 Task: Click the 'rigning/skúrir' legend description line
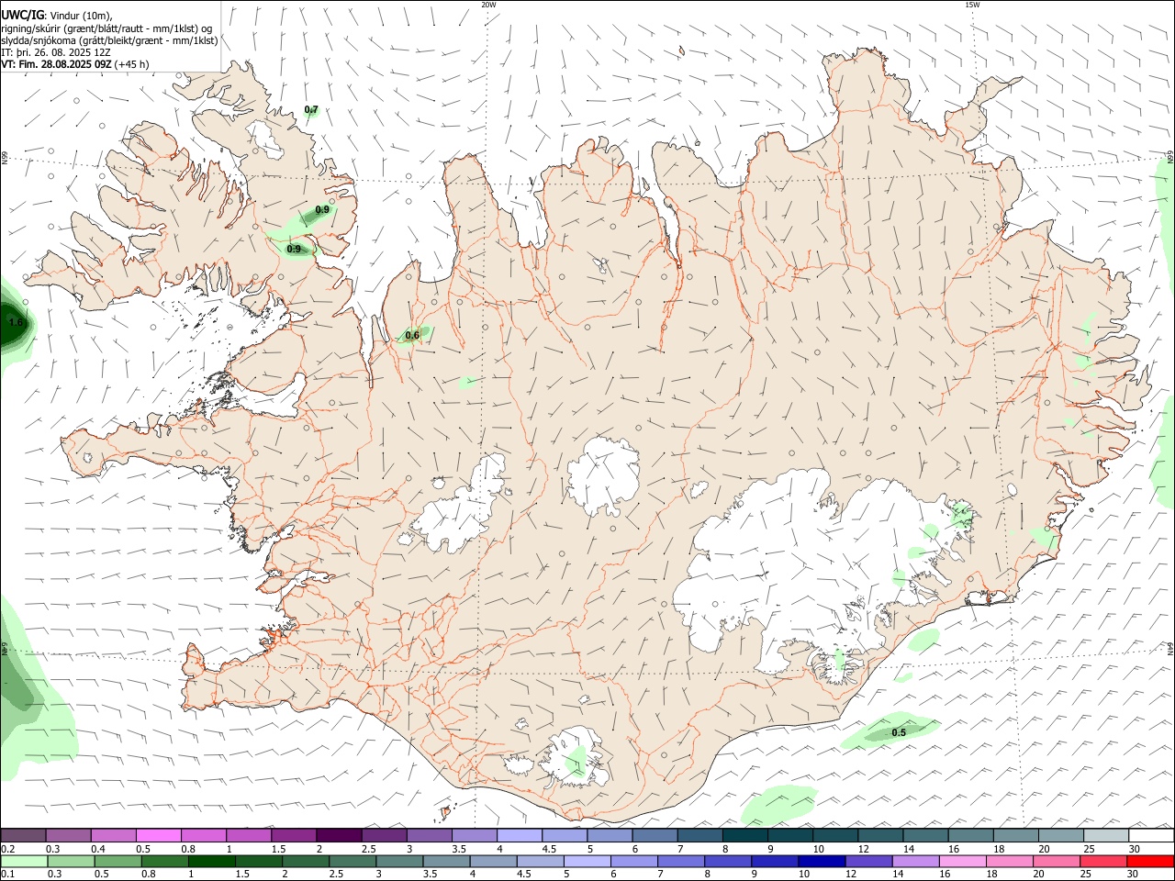pyautogui.click(x=106, y=28)
